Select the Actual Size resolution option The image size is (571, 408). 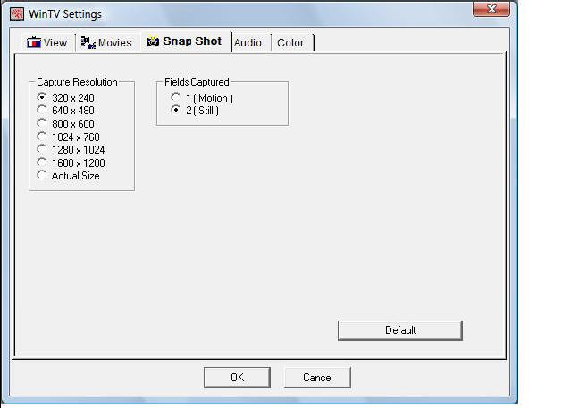coord(42,176)
